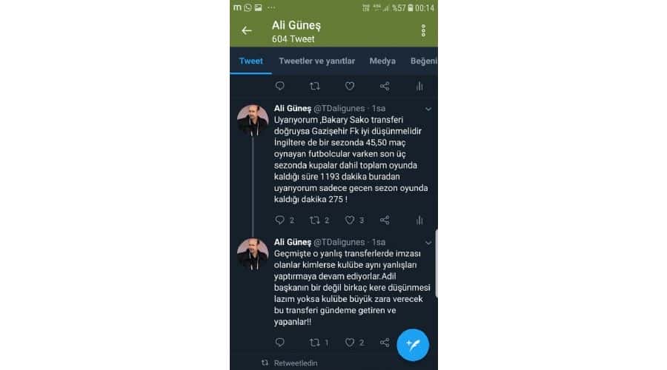The image size is (667, 370).
Task: Like the 'Geçmişte o yanlış transferlerde' tweet
Action: (x=350, y=343)
